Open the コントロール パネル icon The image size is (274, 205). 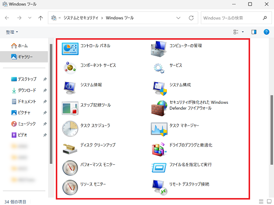click(70, 49)
